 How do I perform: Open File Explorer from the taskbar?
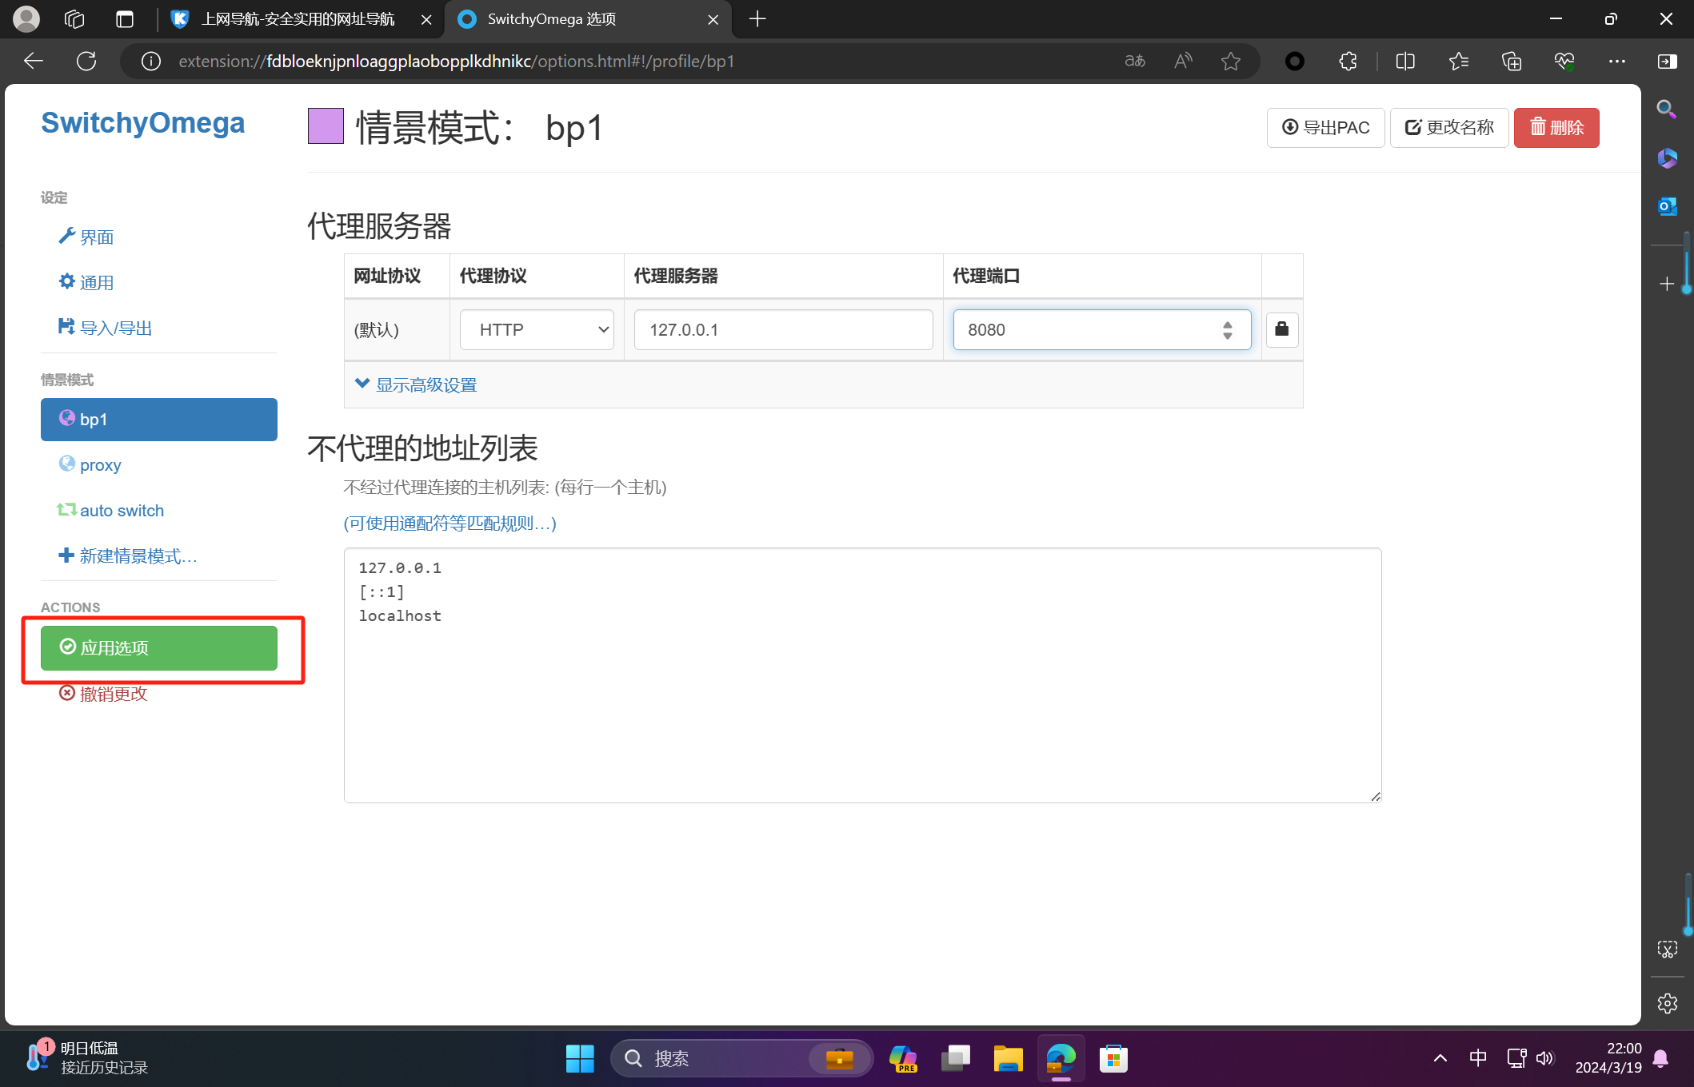(1008, 1057)
